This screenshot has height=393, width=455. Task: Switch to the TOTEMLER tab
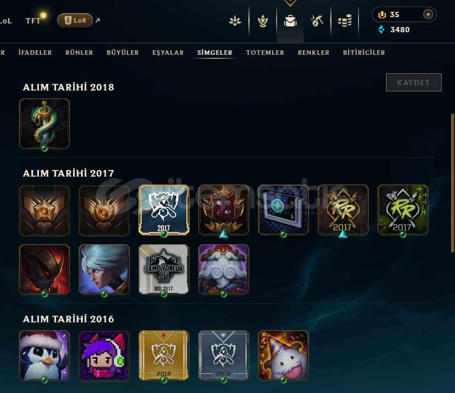(x=265, y=53)
